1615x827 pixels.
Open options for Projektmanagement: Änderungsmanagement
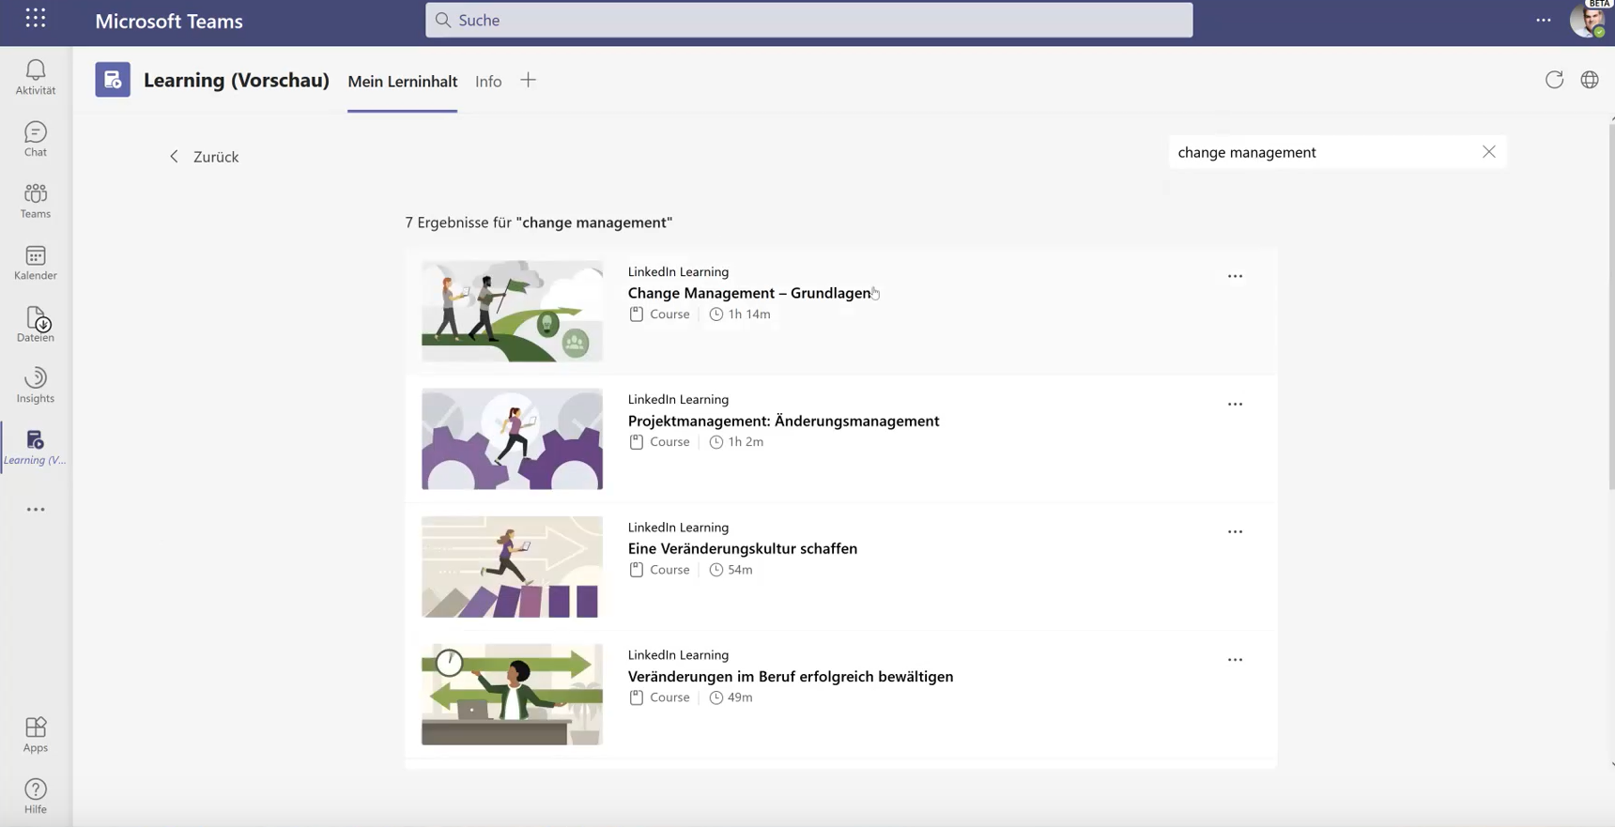(1236, 404)
